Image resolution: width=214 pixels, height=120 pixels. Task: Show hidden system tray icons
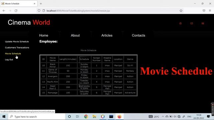[163, 117]
